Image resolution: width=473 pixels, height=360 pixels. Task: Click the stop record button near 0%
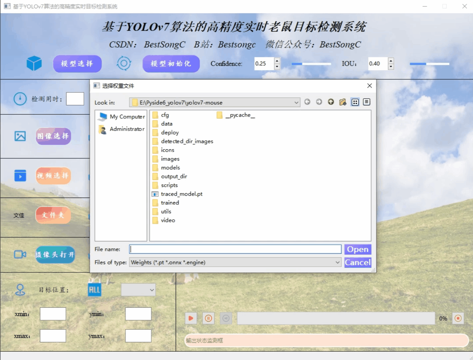coord(458,318)
